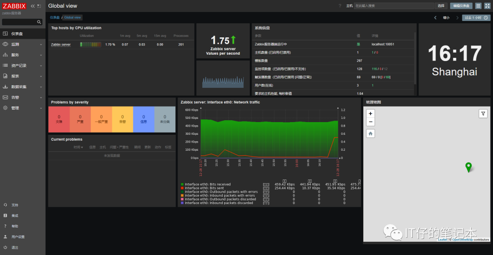The width and height of the screenshot is (493, 255).
Task: Click the 信息 information severity tile
Action: [144, 119]
